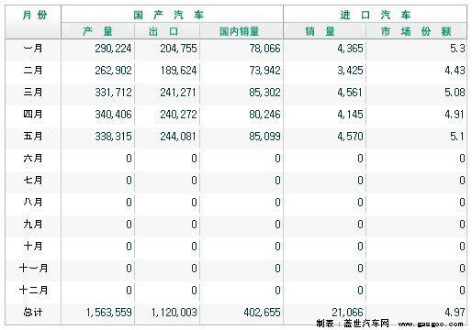The image size is (472, 330).
Task: Select the 二月 row label
Action: tap(33, 71)
